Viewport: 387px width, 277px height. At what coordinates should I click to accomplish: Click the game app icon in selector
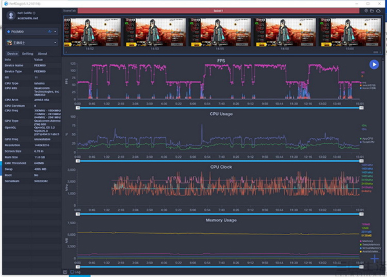(x=8, y=43)
